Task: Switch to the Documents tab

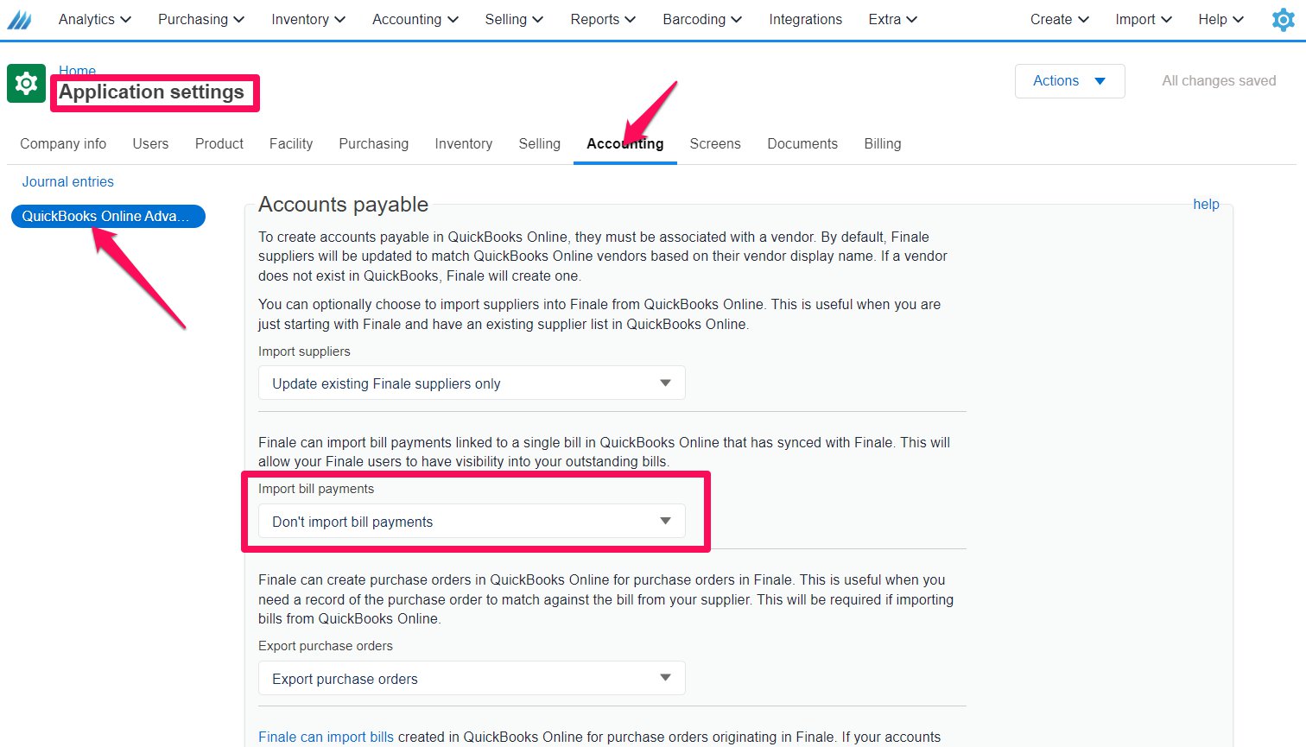Action: click(x=802, y=143)
